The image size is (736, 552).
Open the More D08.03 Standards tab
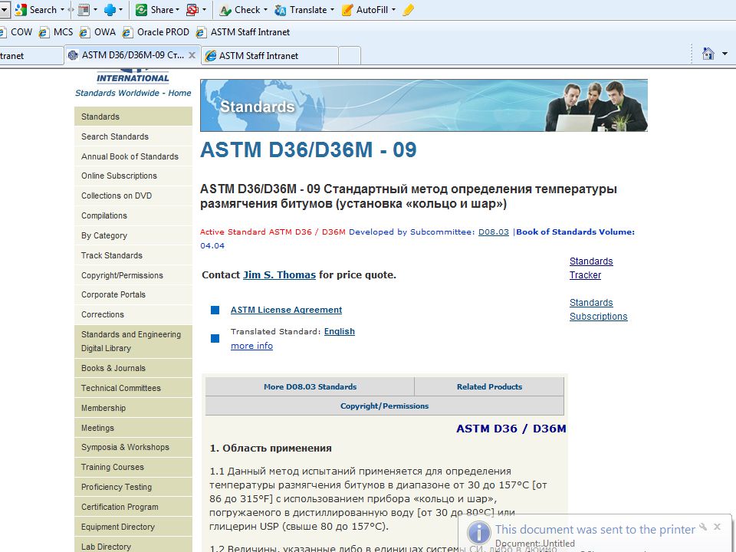(x=310, y=386)
